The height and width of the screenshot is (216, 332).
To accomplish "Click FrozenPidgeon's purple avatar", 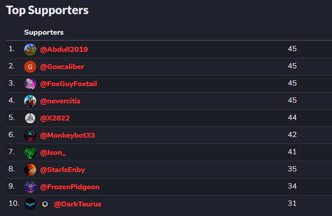I will [x=30, y=187].
